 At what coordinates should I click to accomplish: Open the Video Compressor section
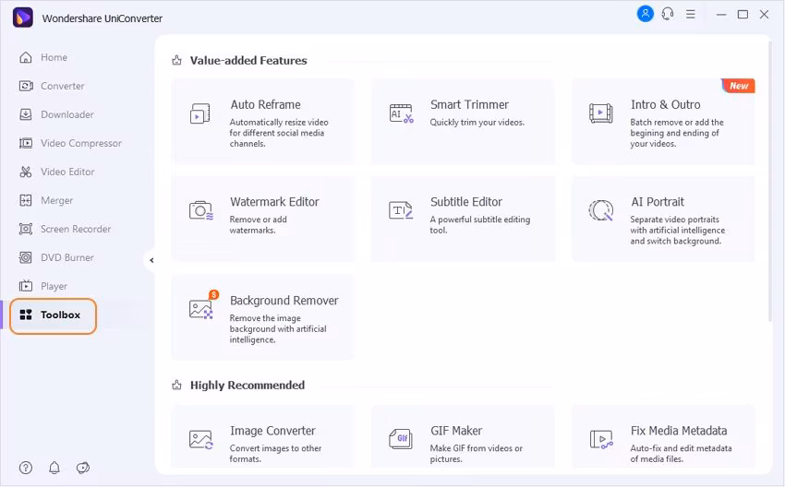point(80,143)
